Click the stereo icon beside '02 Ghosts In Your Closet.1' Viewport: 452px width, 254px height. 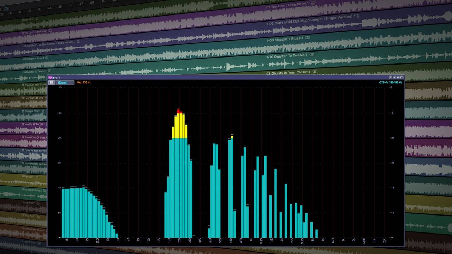point(315,72)
